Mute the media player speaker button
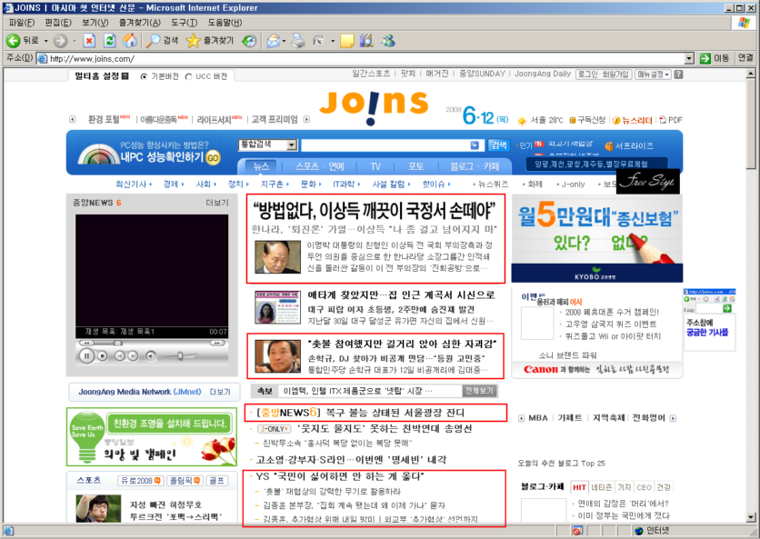This screenshot has height=539, width=760. pyautogui.click(x=151, y=356)
